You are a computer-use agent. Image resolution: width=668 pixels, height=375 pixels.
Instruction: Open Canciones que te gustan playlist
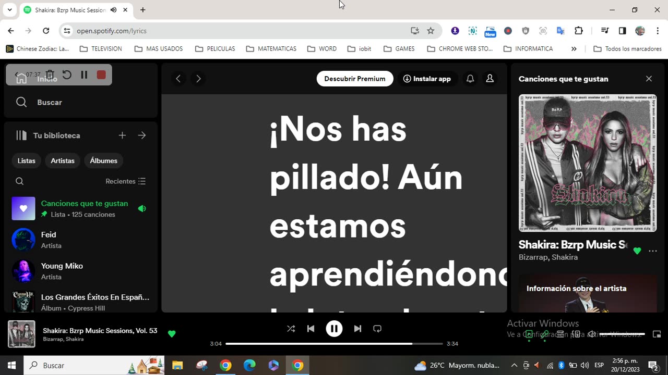click(x=81, y=208)
